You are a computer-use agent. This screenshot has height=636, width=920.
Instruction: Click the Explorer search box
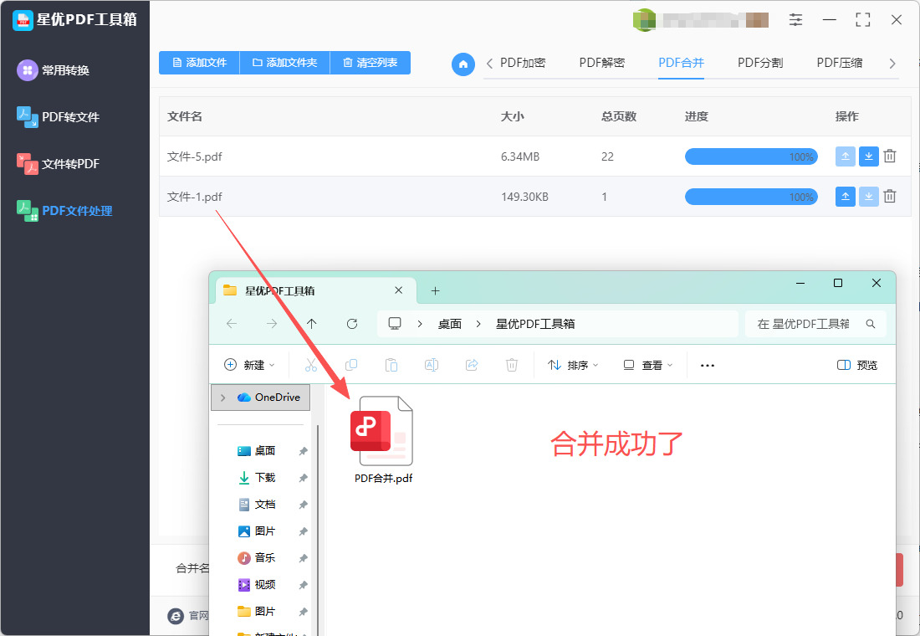815,324
